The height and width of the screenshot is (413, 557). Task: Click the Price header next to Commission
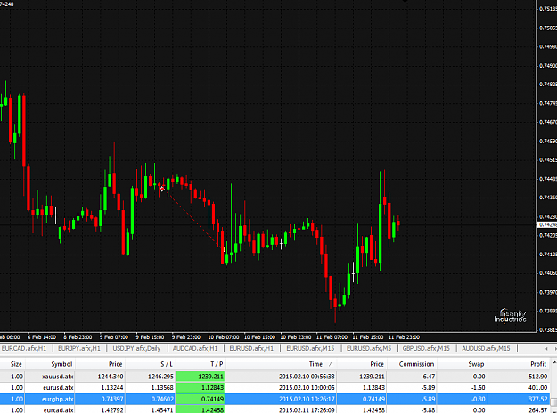(x=377, y=364)
